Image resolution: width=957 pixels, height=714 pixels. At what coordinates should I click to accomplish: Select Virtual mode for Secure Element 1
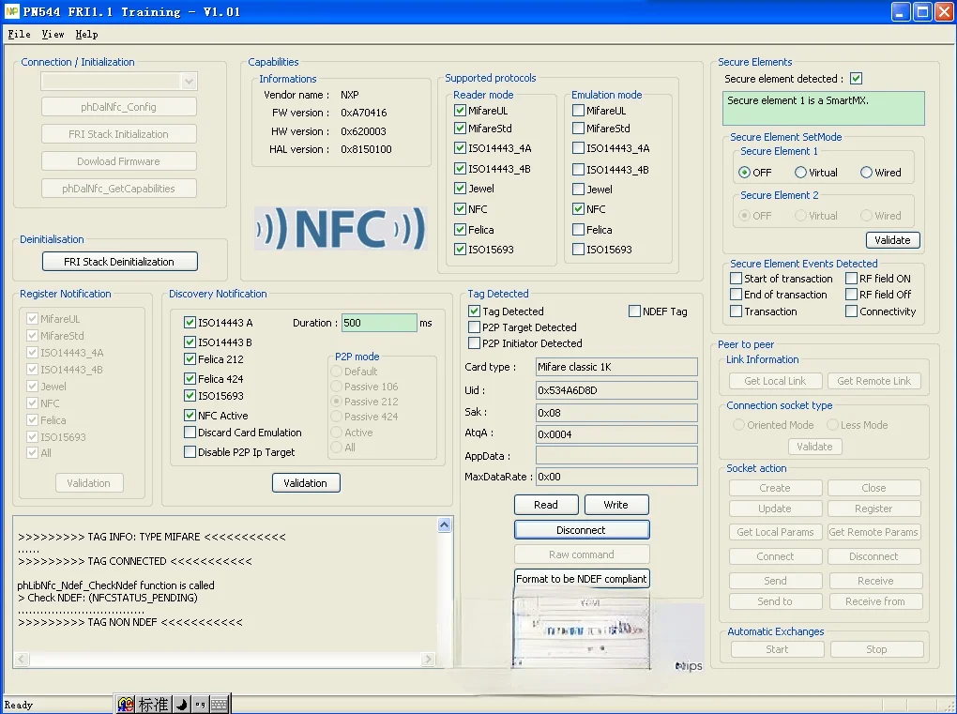coord(800,173)
